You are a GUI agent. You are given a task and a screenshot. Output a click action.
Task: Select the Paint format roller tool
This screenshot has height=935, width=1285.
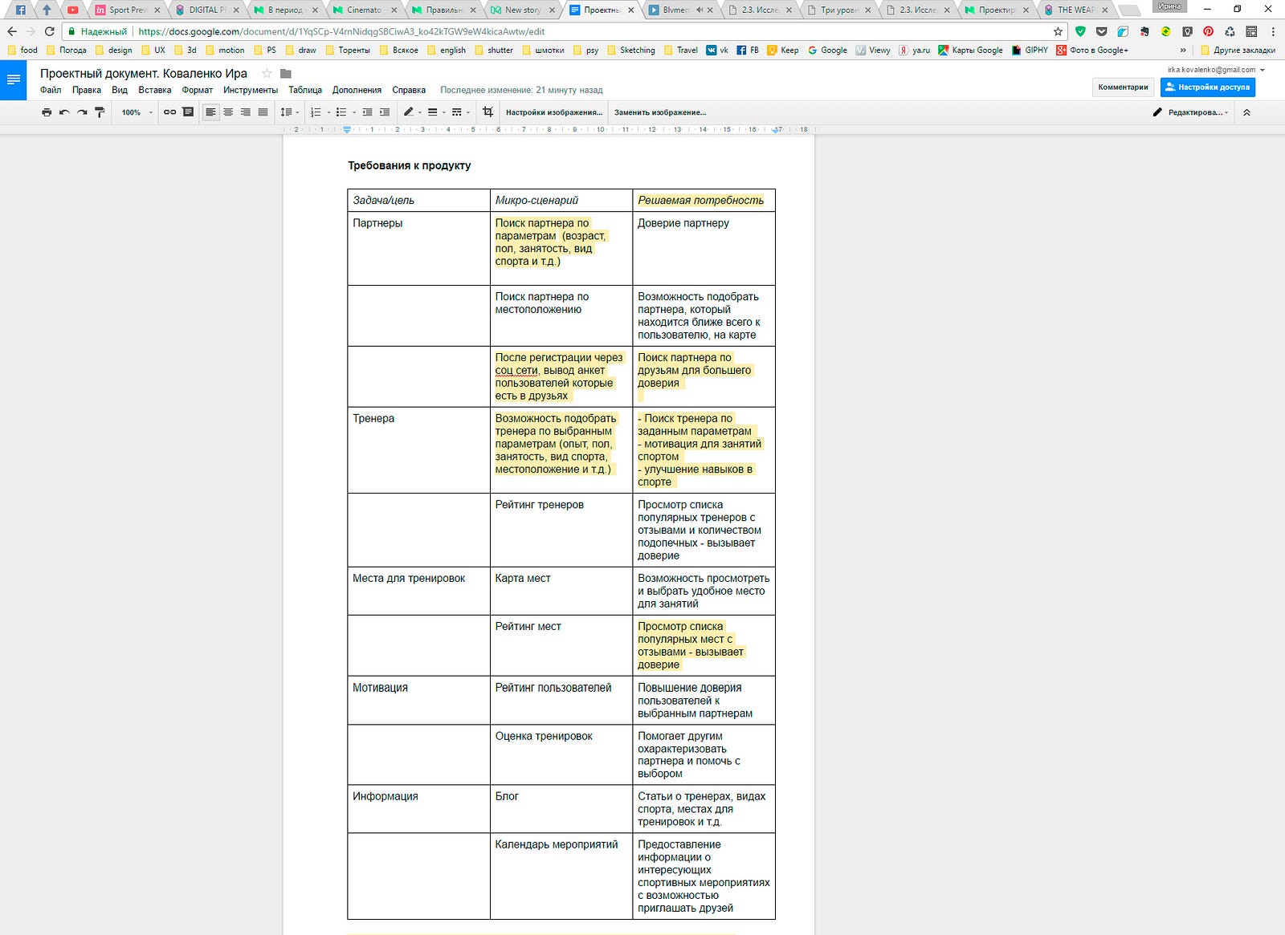pyautogui.click(x=100, y=112)
